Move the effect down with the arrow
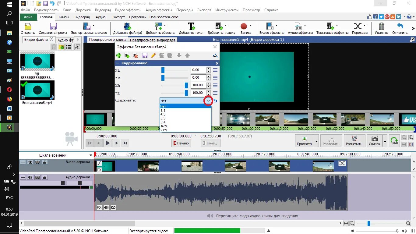Viewport: 416px width, 234px height. pos(179,55)
